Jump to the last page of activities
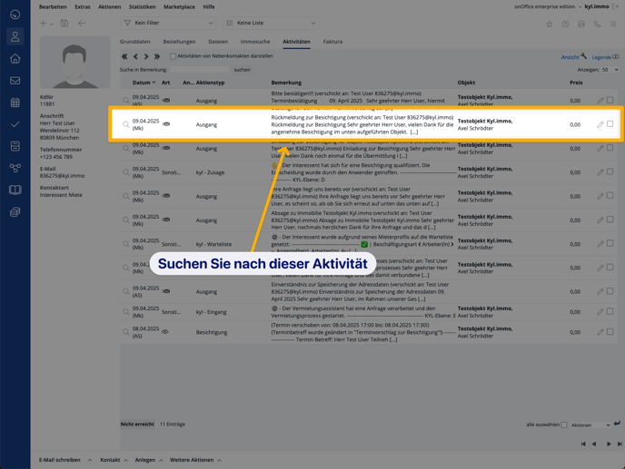This screenshot has height=469, width=625. tap(157, 56)
